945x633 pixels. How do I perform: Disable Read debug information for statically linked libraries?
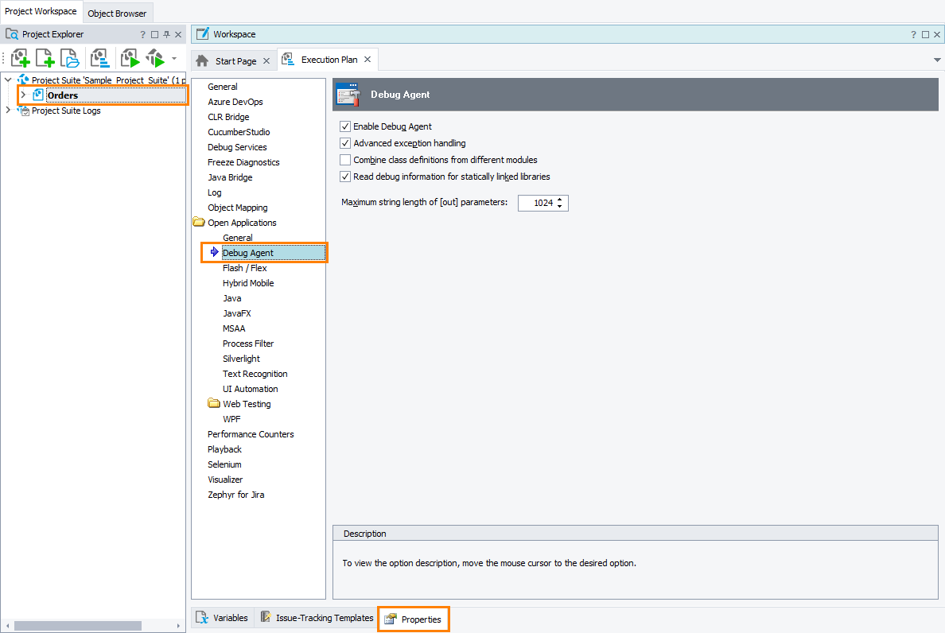[x=345, y=176]
